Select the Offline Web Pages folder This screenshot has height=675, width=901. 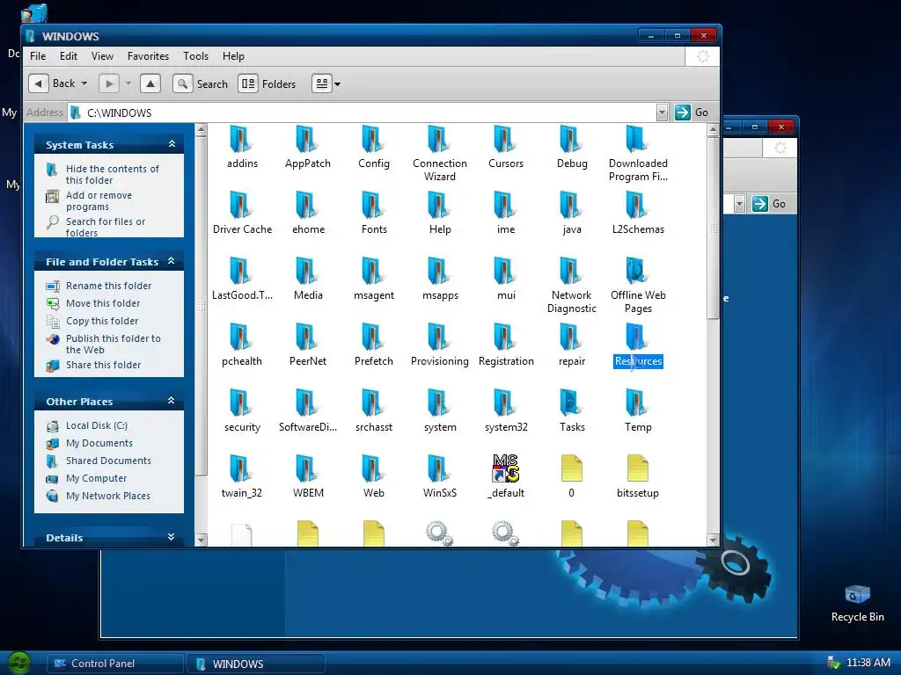638,286
